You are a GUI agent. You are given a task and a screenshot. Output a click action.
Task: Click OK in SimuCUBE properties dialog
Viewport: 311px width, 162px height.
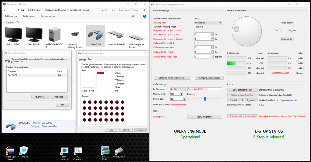tap(111, 130)
